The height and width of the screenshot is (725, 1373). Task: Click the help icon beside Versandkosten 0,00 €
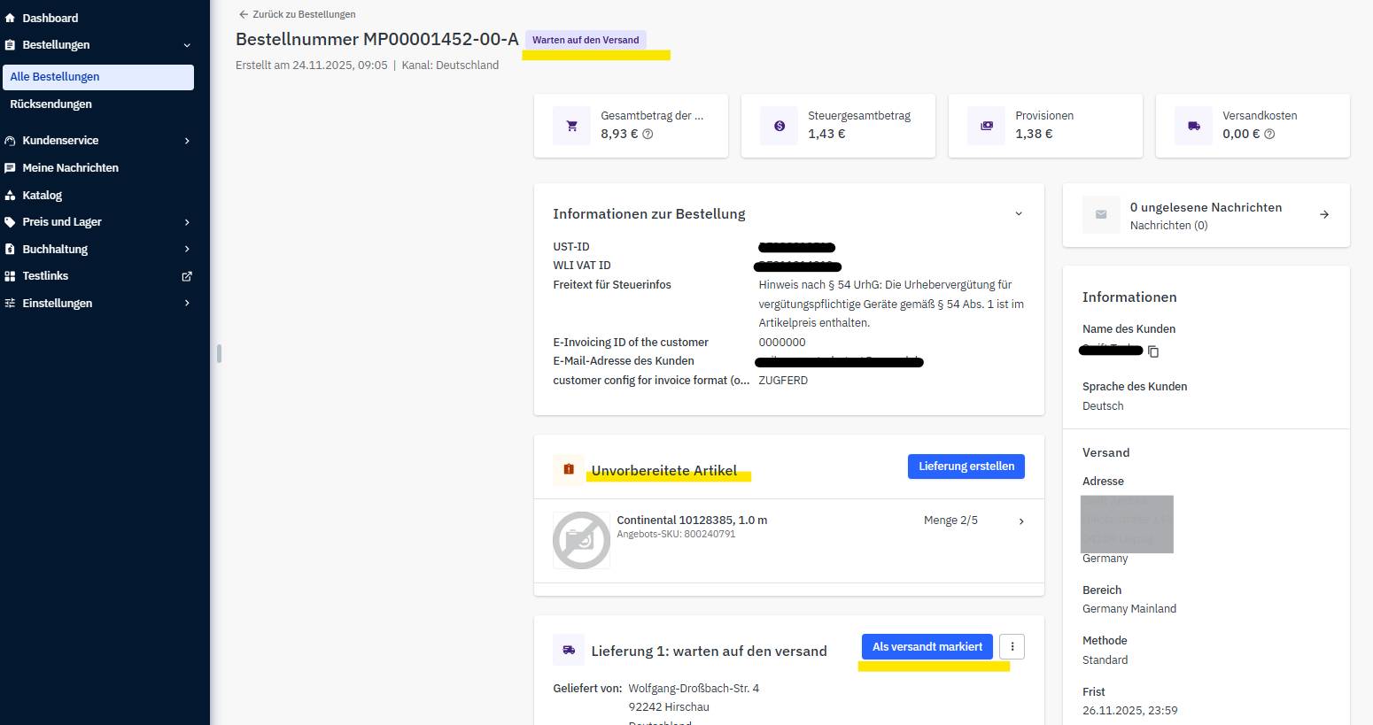tap(1269, 135)
